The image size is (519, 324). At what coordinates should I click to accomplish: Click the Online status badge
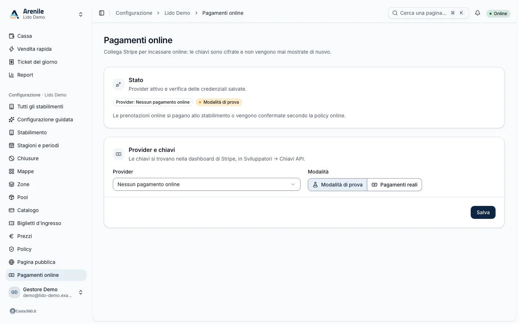[498, 14]
